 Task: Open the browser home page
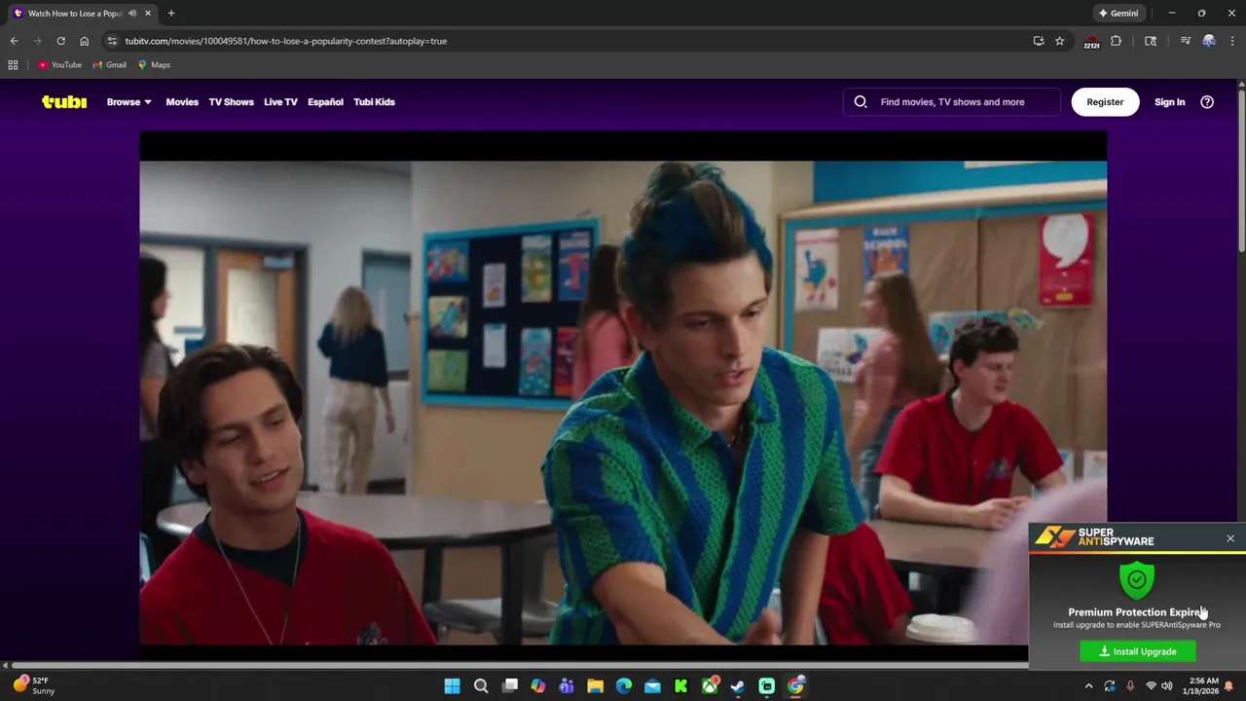point(84,41)
